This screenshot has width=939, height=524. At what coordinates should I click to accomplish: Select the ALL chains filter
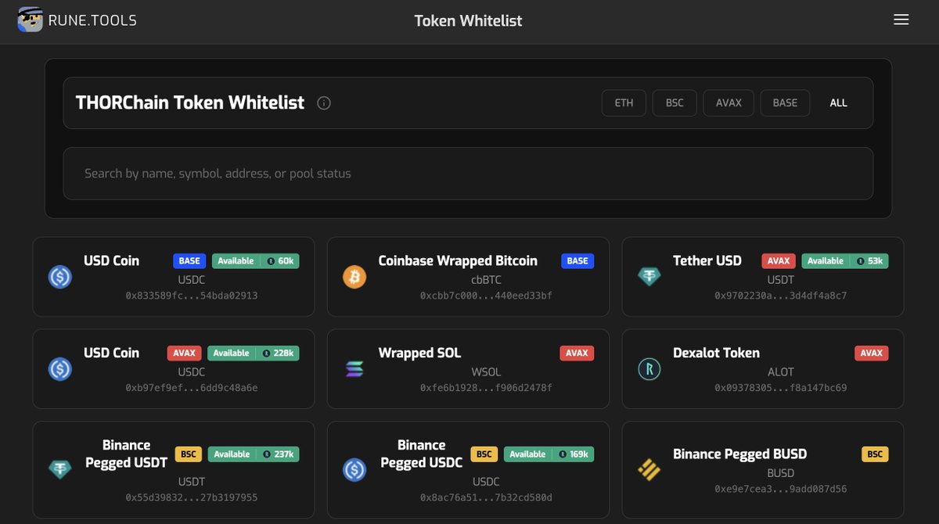coord(838,103)
